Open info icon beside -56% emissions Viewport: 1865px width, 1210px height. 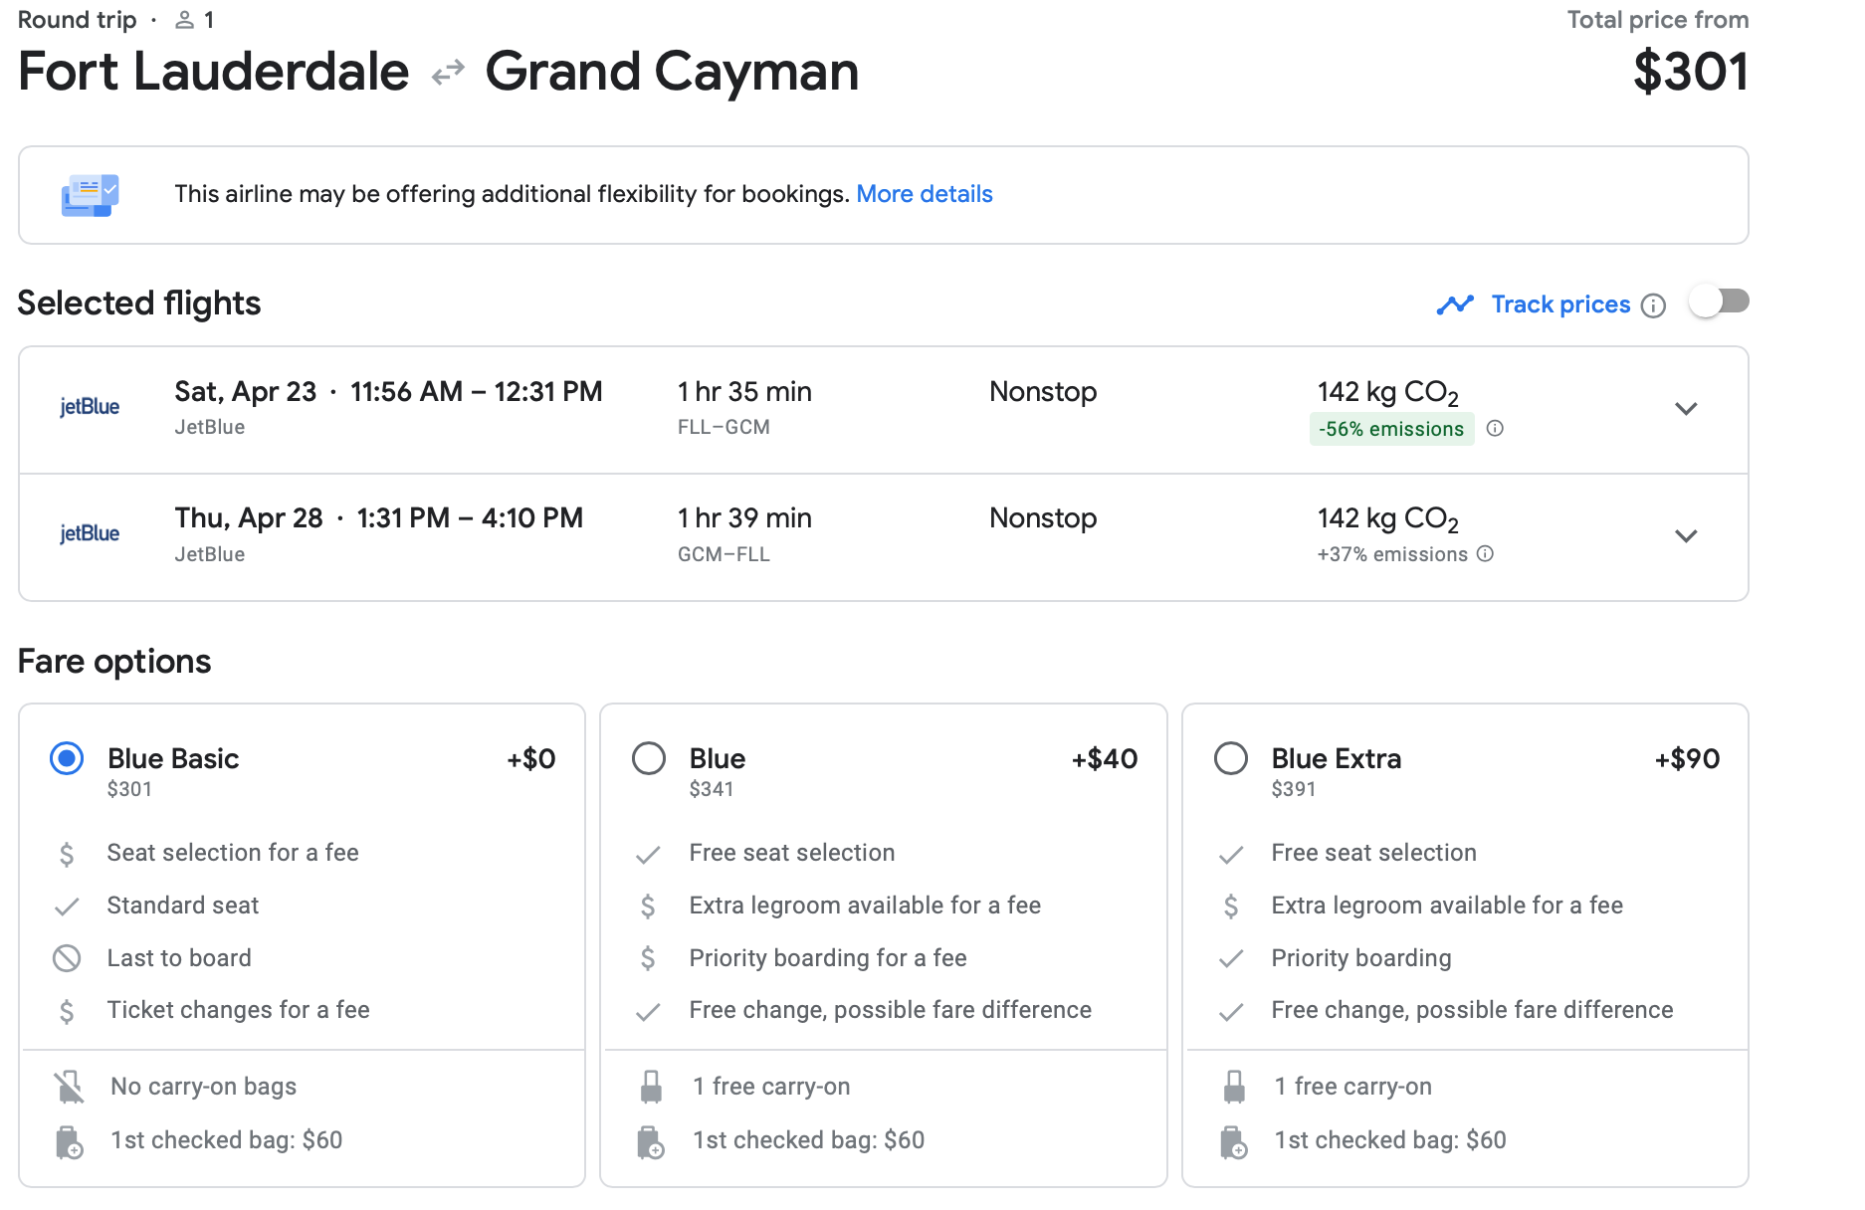tap(1495, 429)
